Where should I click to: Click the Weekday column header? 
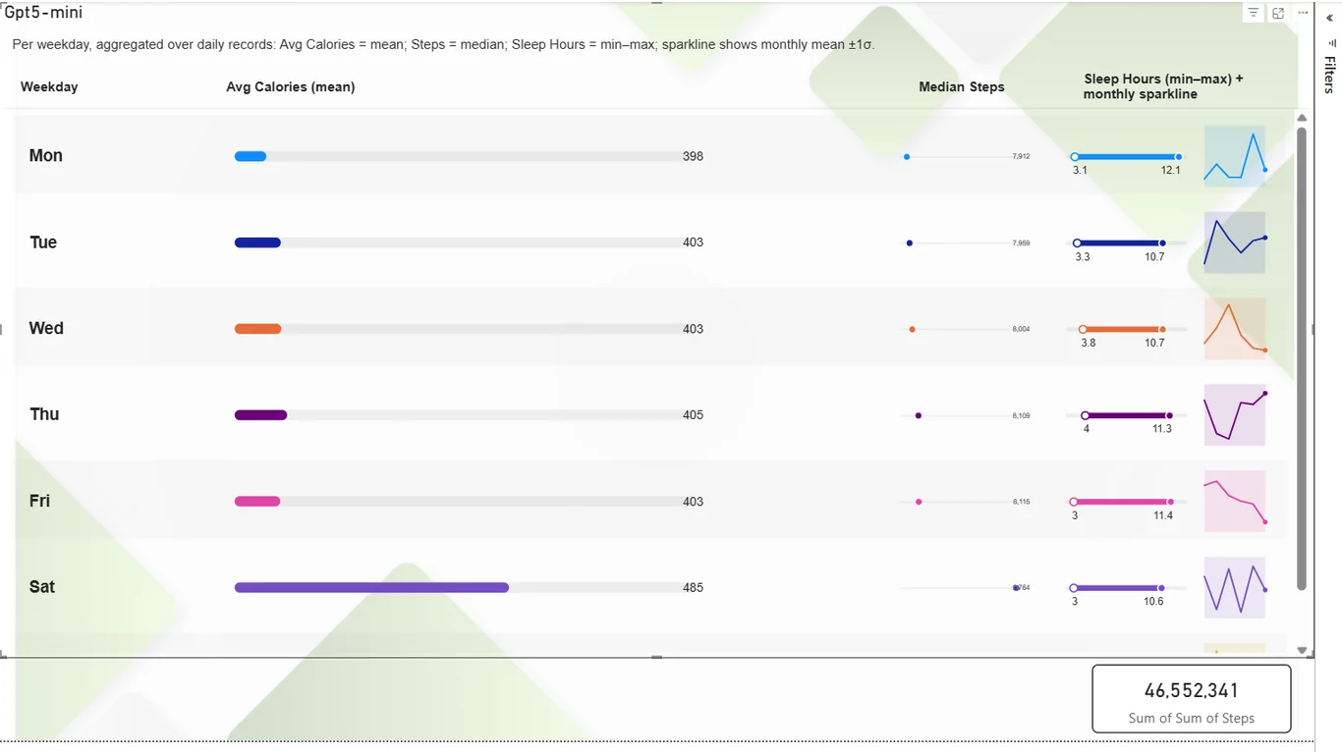tap(49, 86)
